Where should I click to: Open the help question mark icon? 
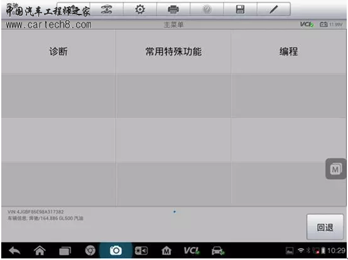(207, 9)
